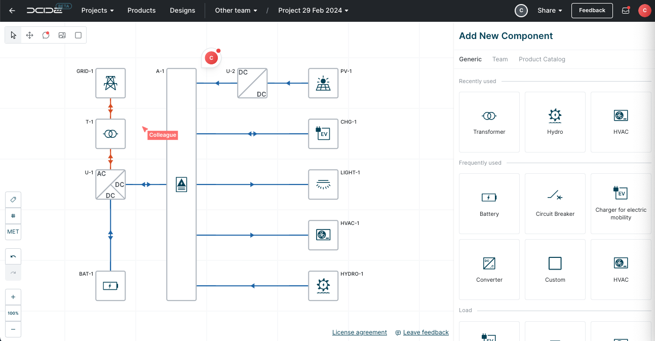Activate the pan move tool
The image size is (655, 341).
tap(29, 35)
